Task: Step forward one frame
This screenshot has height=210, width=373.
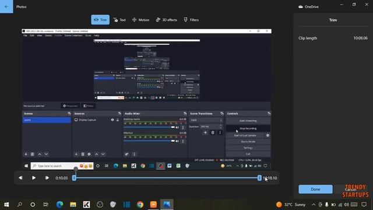Action: pyautogui.click(x=47, y=178)
